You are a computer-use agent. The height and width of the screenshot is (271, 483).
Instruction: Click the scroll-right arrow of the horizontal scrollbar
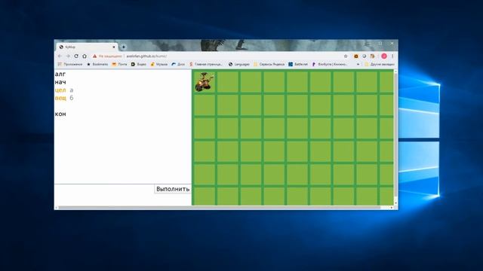coord(392,208)
